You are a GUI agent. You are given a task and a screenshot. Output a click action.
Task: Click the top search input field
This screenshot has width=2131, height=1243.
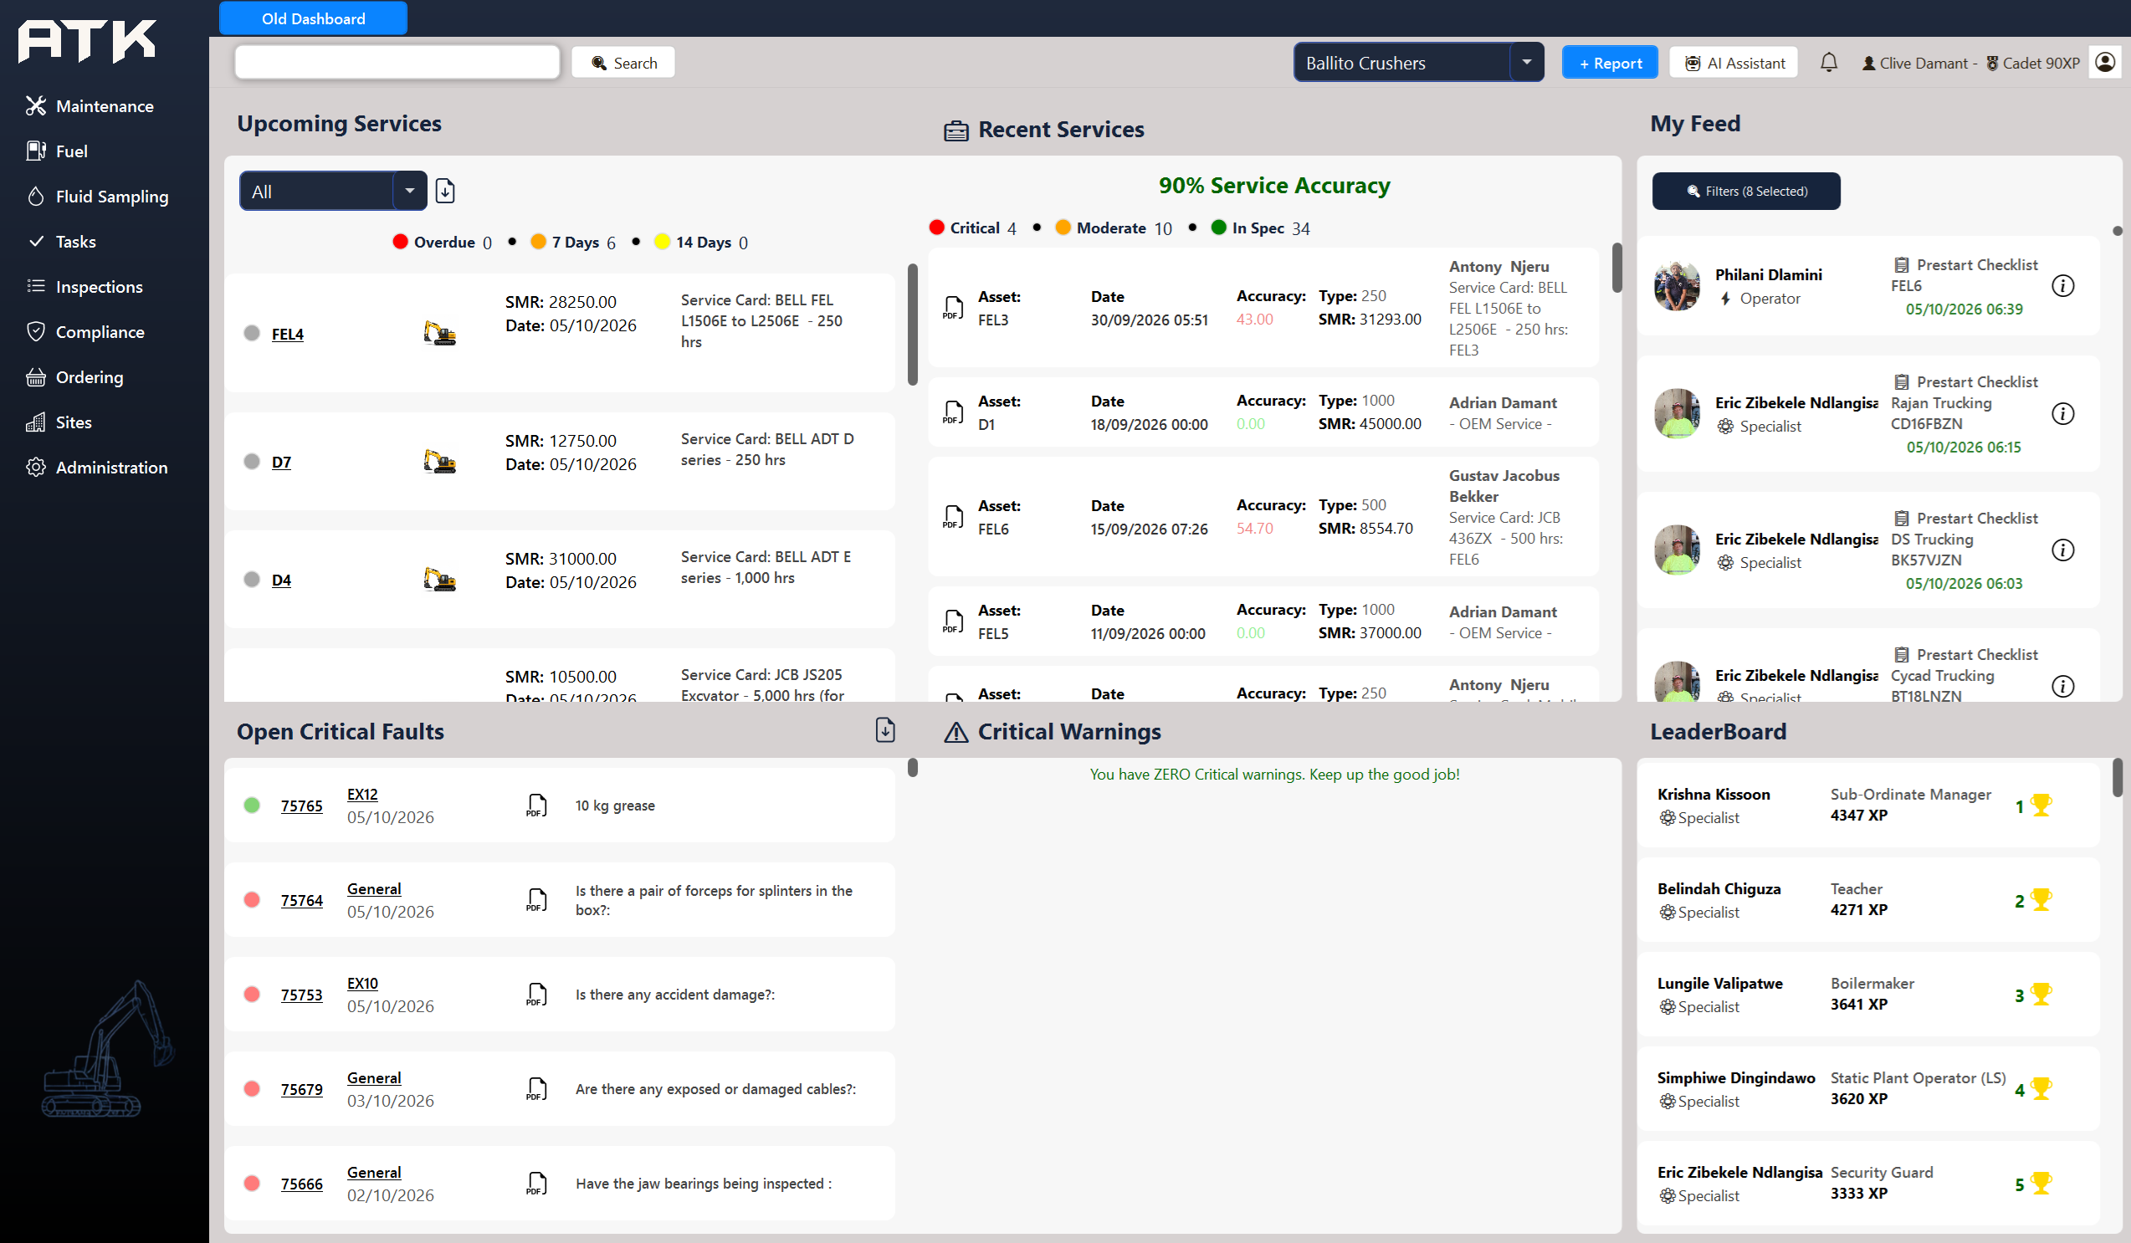point(397,63)
